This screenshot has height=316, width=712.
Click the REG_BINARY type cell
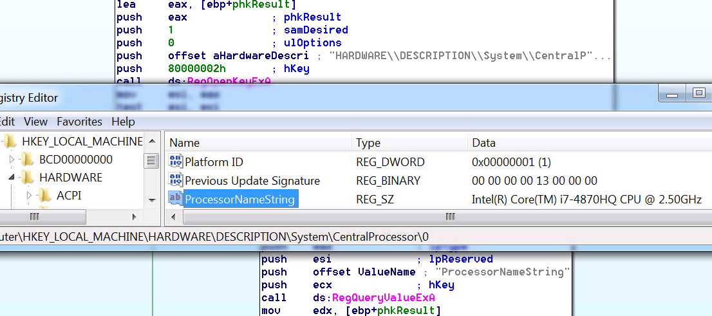388,180
